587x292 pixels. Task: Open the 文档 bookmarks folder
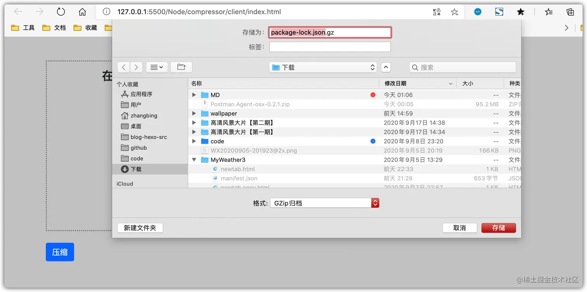point(54,28)
